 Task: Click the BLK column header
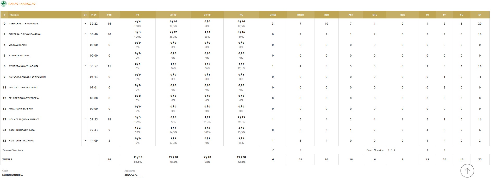[402, 15]
